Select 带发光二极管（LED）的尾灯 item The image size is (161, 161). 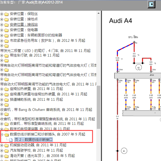[45, 51]
